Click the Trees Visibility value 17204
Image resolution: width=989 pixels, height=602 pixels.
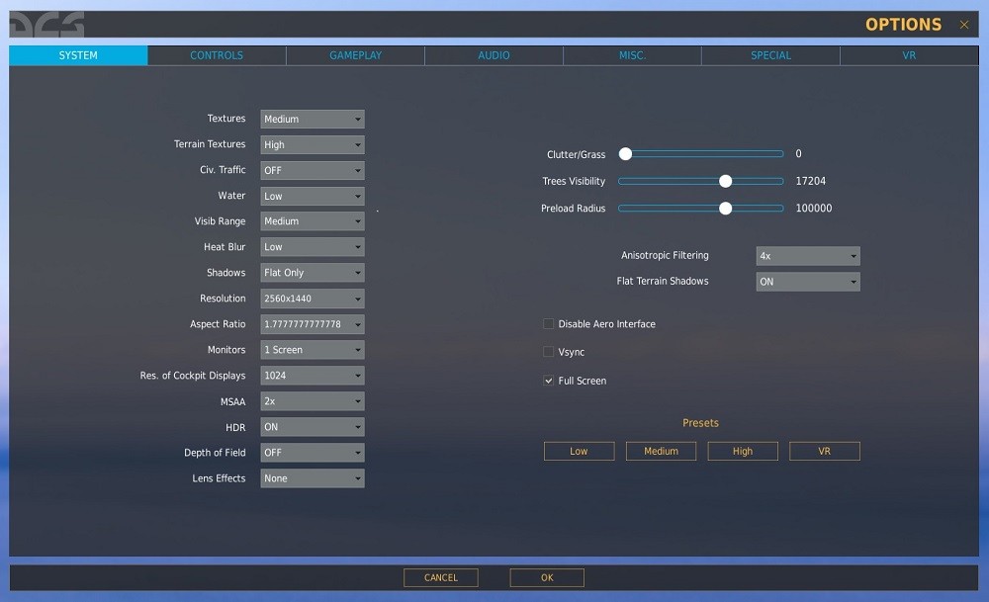pos(811,182)
